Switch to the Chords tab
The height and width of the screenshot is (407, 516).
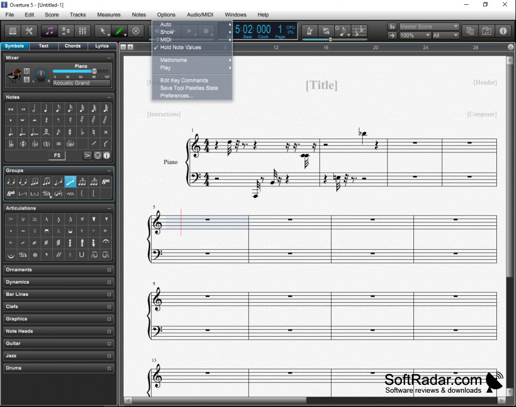[x=73, y=46]
